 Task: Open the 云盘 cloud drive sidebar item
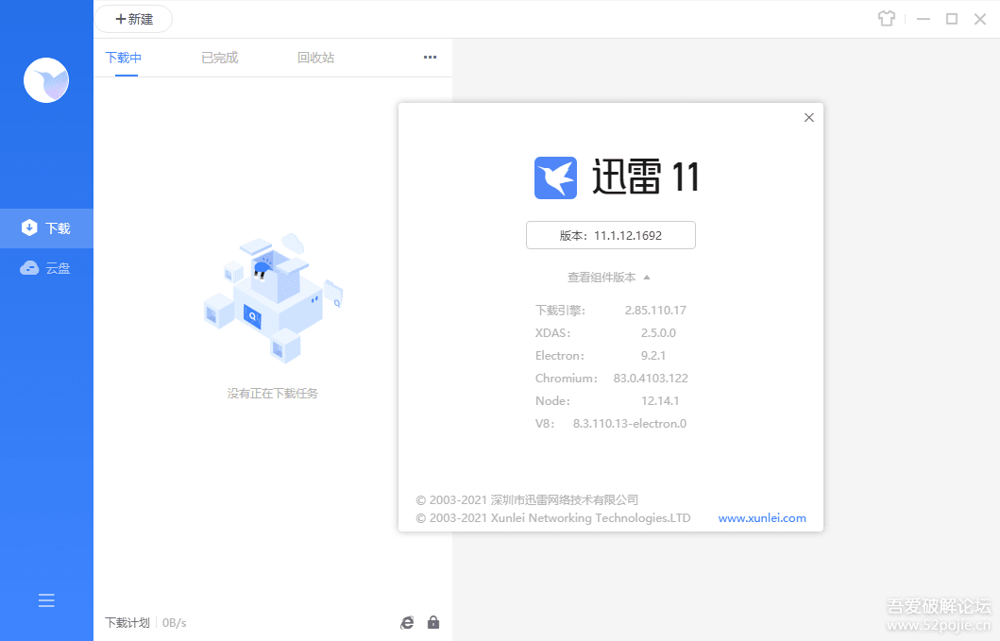tap(46, 268)
